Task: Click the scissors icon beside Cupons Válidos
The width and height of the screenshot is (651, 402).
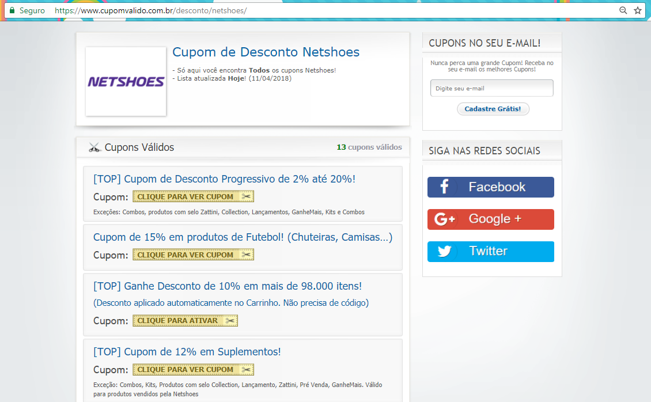Action: click(94, 147)
